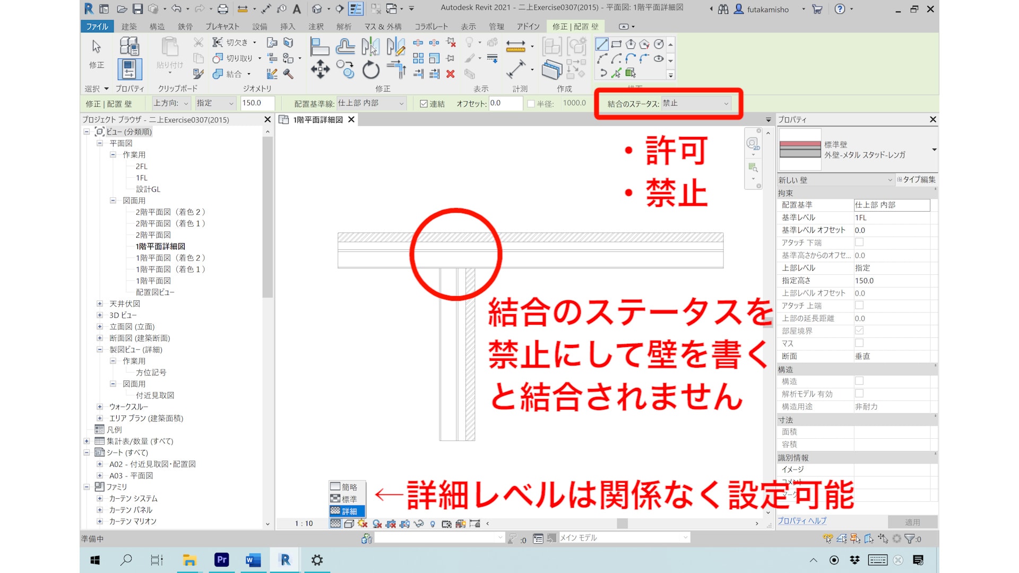This screenshot has width=1019, height=573.
Task: Check the 構造 structural checkbox
Action: pos(859,381)
